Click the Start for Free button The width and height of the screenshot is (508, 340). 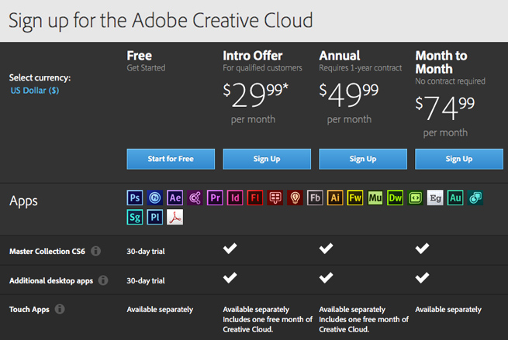[171, 159]
